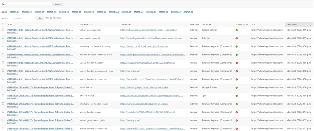Click nofollow icon for south london attraction row
The width and height of the screenshot is (314, 131).
[x=236, y=80]
